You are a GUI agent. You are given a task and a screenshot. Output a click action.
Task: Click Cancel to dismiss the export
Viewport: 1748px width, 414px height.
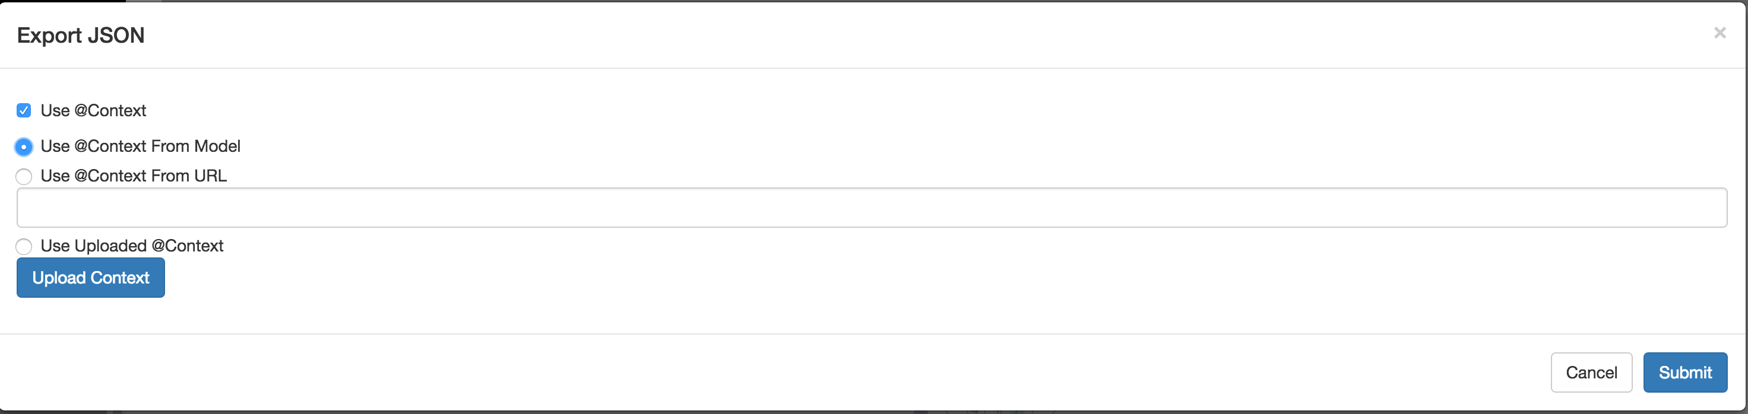click(1591, 372)
